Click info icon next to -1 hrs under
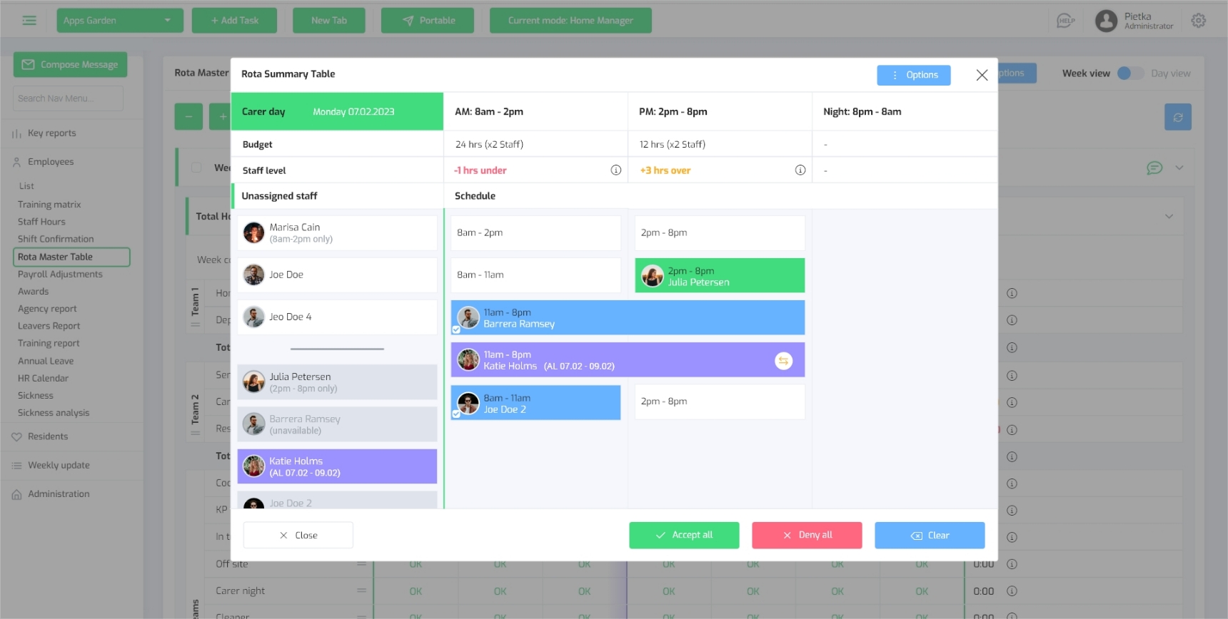 tap(615, 170)
